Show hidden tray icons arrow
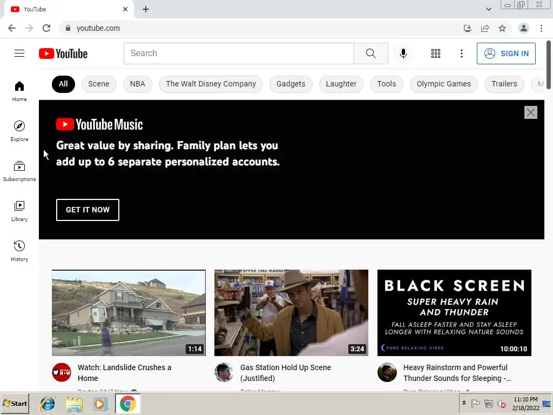This screenshot has width=553, height=415. click(x=464, y=403)
